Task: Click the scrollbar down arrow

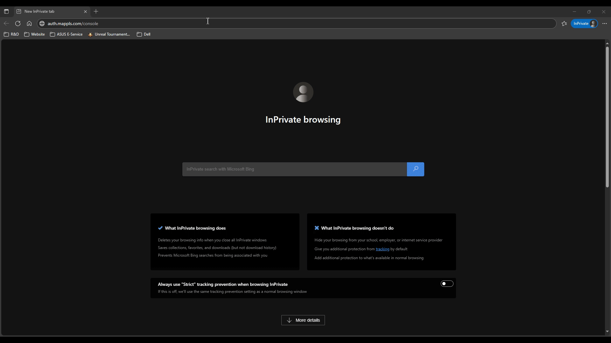Action: click(x=607, y=332)
